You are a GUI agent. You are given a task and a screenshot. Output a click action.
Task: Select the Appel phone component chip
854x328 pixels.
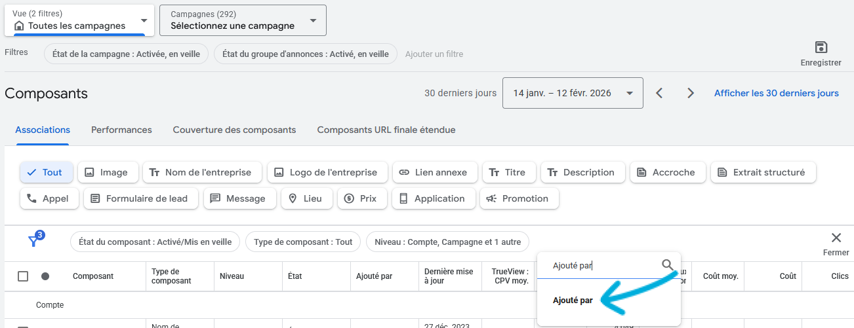[x=49, y=198]
